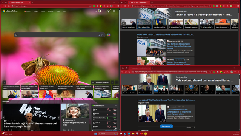Click the microphone voice search icon
The height and width of the screenshot is (136, 241).
pos(100,35)
